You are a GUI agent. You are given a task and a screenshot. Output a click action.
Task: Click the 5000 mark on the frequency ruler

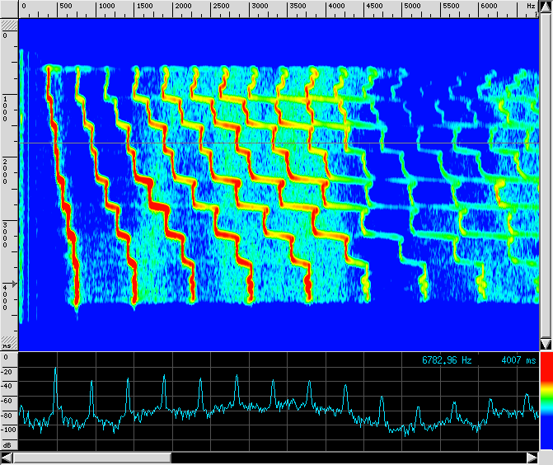(x=412, y=7)
